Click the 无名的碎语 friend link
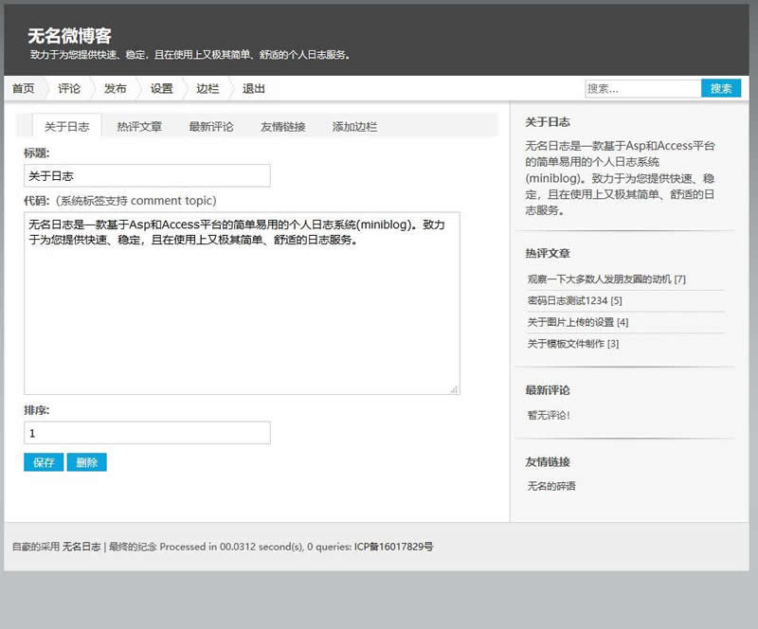This screenshot has width=758, height=629. coord(551,486)
